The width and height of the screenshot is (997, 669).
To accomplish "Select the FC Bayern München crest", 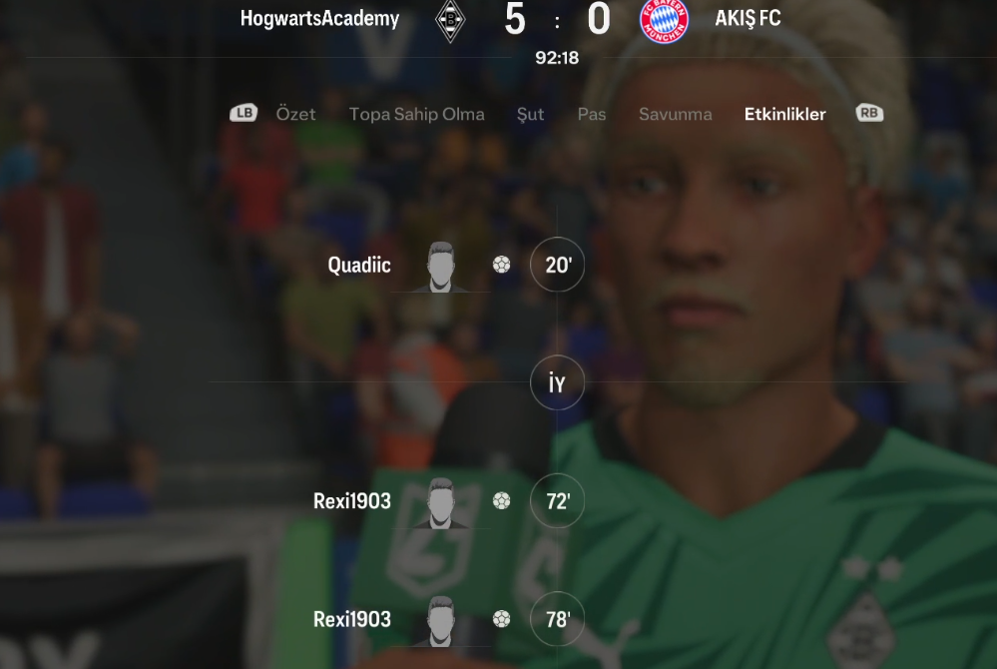I will pyautogui.click(x=664, y=20).
